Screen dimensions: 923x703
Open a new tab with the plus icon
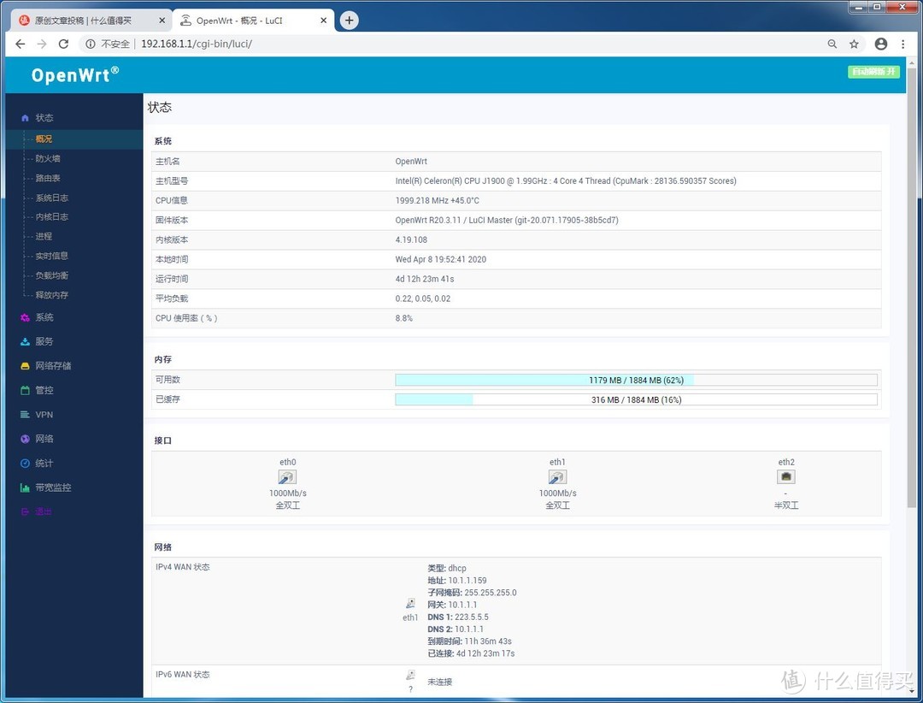[349, 21]
